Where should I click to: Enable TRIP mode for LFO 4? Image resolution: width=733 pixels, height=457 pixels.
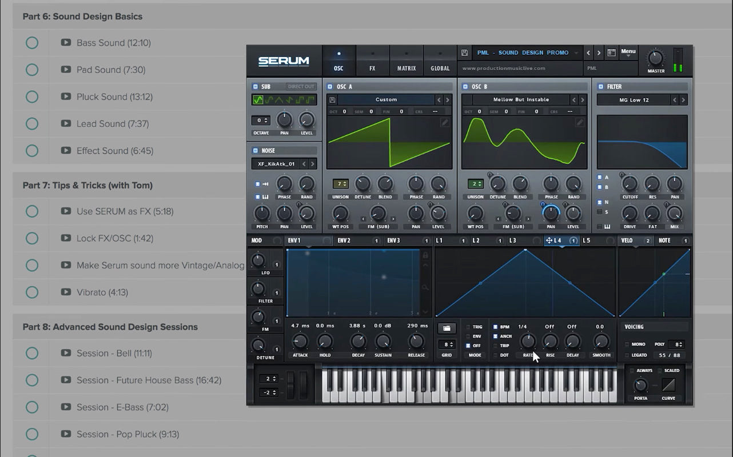point(495,346)
